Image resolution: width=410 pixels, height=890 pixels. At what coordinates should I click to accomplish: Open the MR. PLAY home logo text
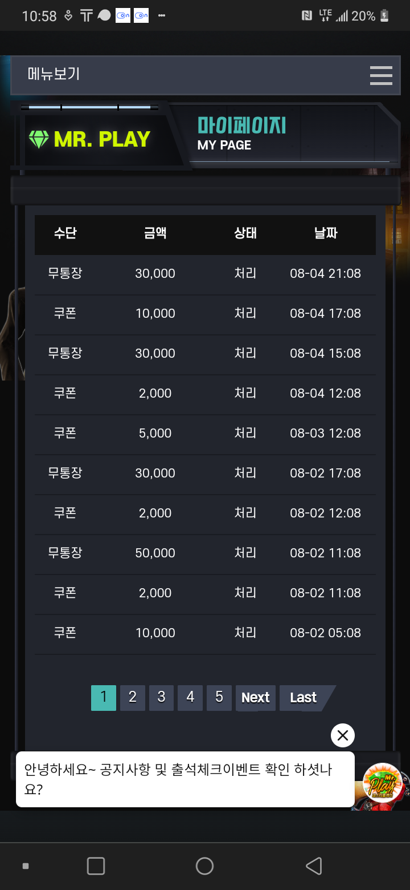click(x=102, y=139)
